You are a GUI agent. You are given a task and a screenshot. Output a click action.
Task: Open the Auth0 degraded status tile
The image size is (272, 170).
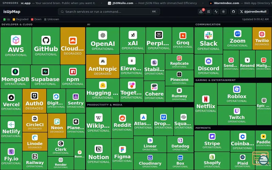click(x=34, y=101)
